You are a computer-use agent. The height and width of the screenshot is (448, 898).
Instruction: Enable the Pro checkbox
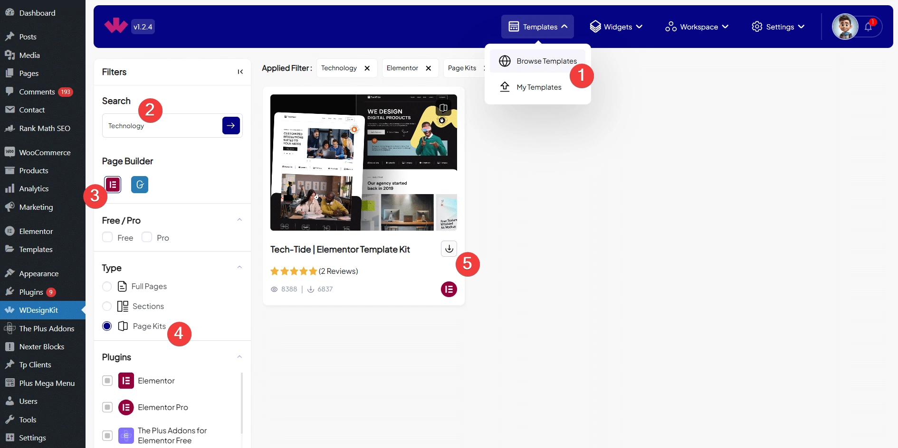(x=147, y=237)
